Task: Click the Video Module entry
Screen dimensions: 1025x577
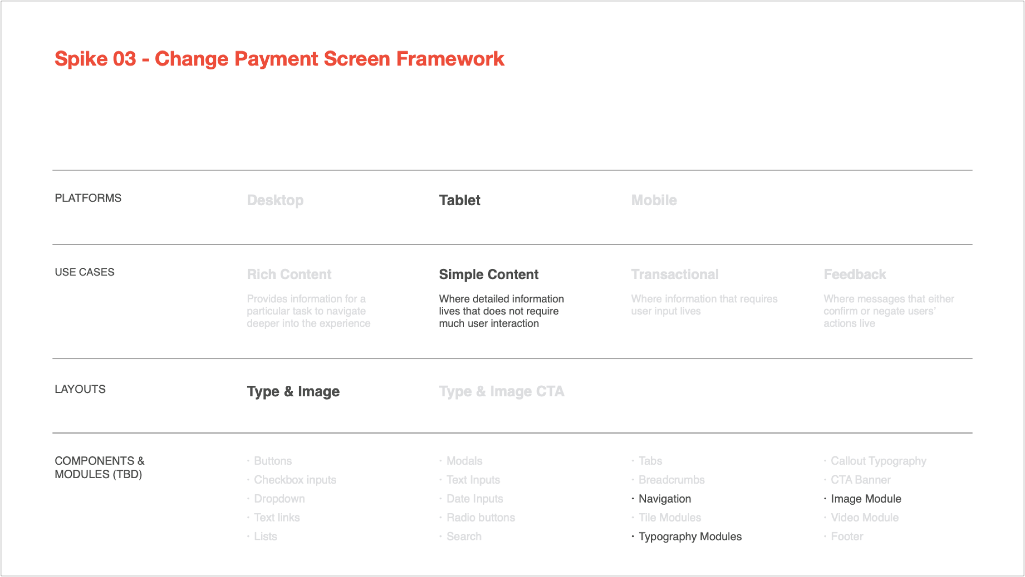Action: tap(864, 518)
